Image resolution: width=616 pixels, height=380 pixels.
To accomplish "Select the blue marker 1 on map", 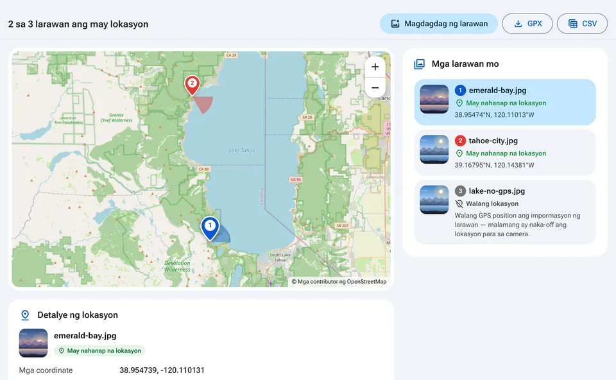I will point(210,229).
